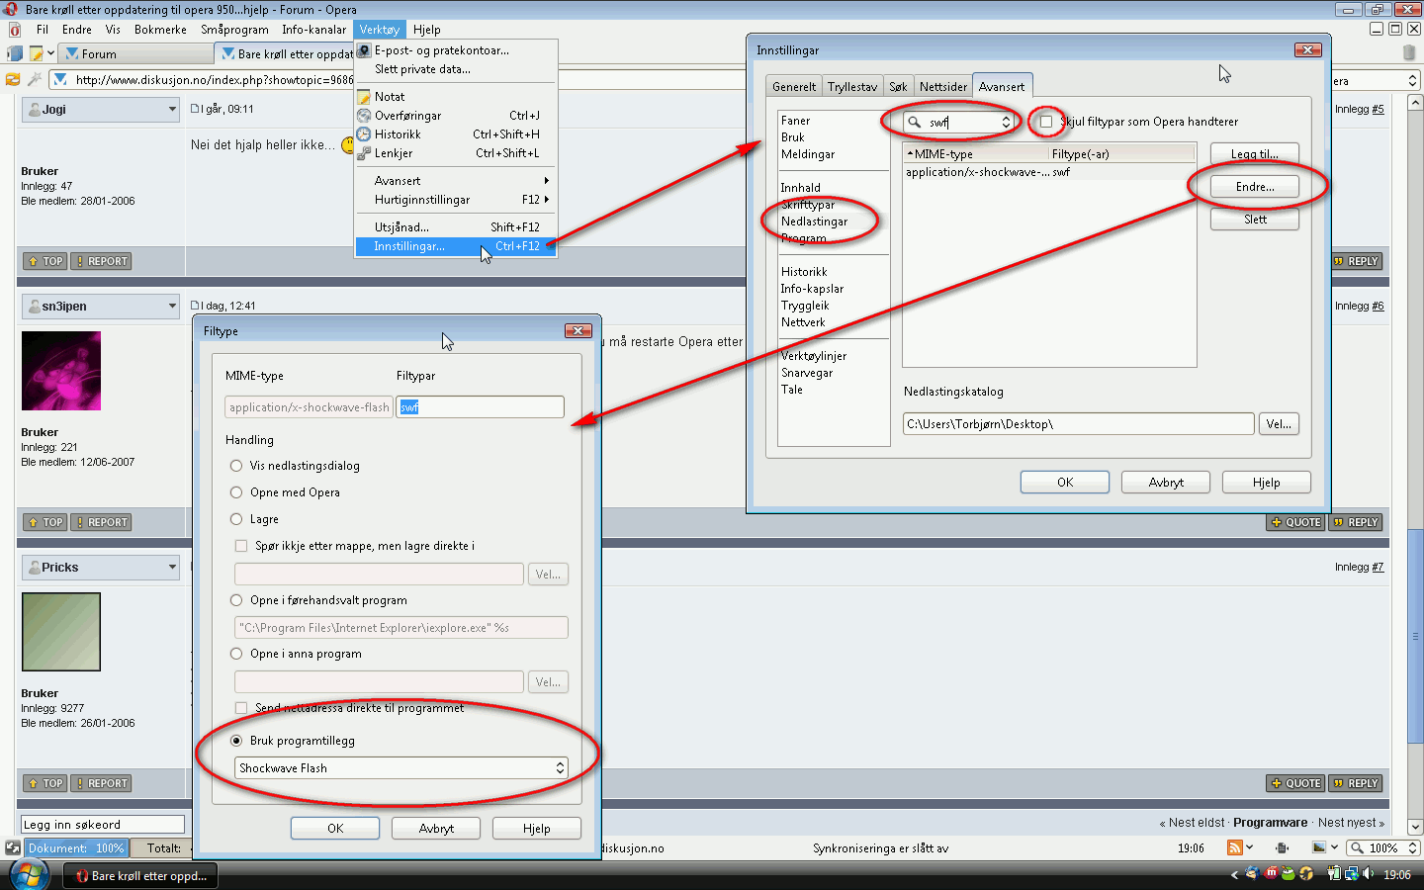This screenshot has height=890, width=1424.
Task: Expand the Hurtiginnstillingar submenu
Action: coord(457,200)
